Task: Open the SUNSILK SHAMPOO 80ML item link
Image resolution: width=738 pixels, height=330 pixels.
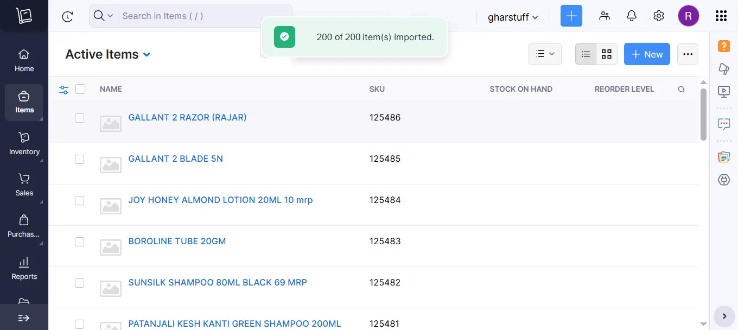Action: [x=218, y=282]
